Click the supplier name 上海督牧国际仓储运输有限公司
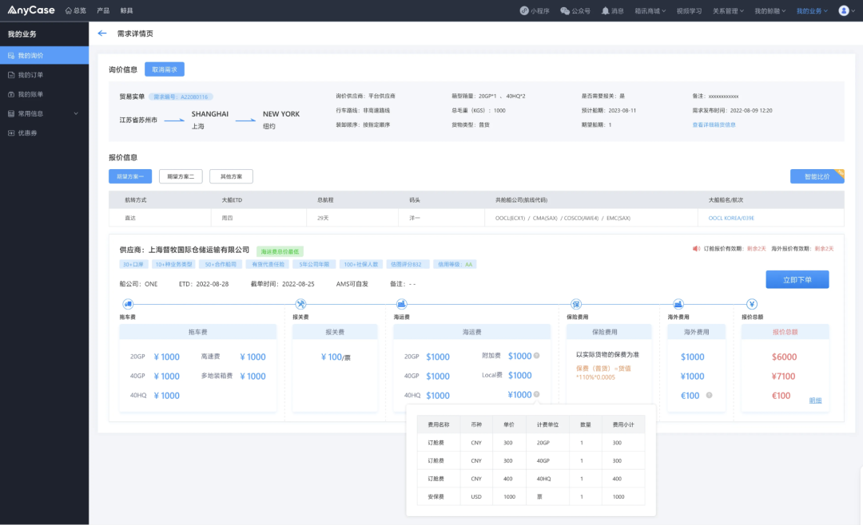This screenshot has width=863, height=525. (199, 250)
